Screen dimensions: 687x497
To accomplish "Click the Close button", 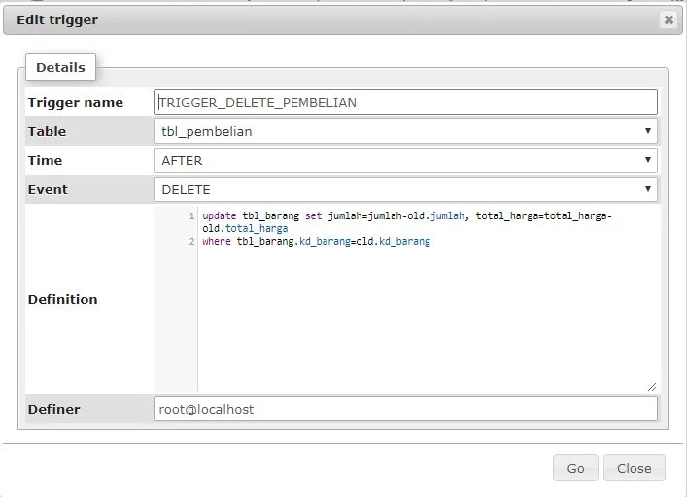I will 634,468.
